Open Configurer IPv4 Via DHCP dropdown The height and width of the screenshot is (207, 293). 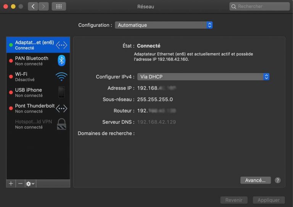[203, 77]
